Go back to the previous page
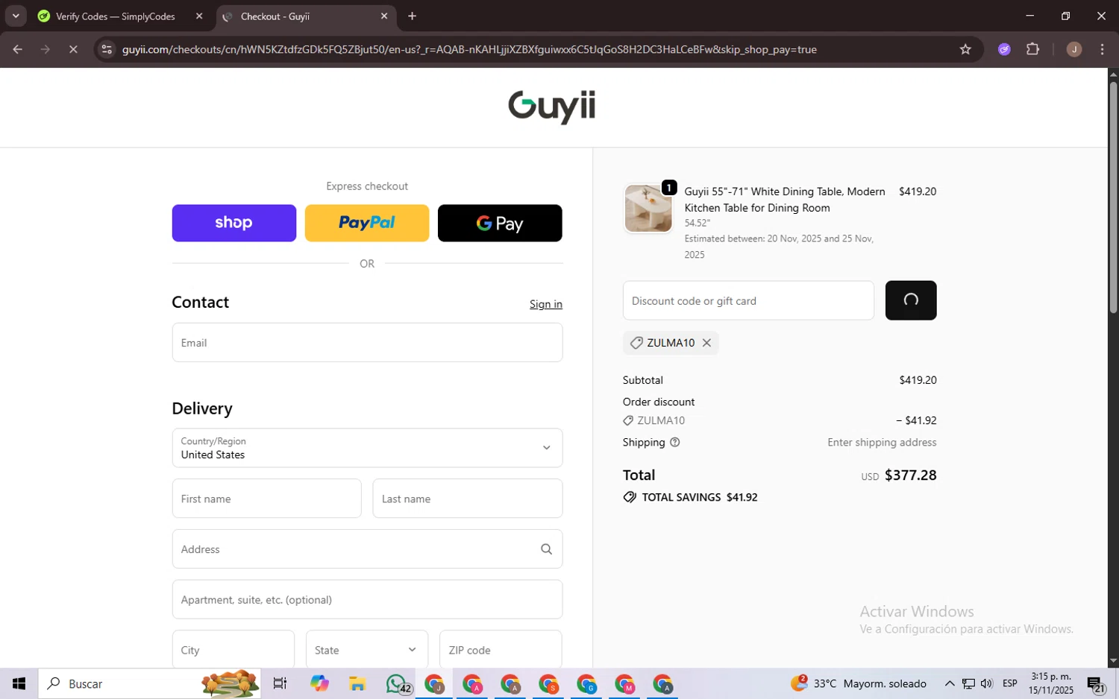 coord(17,49)
